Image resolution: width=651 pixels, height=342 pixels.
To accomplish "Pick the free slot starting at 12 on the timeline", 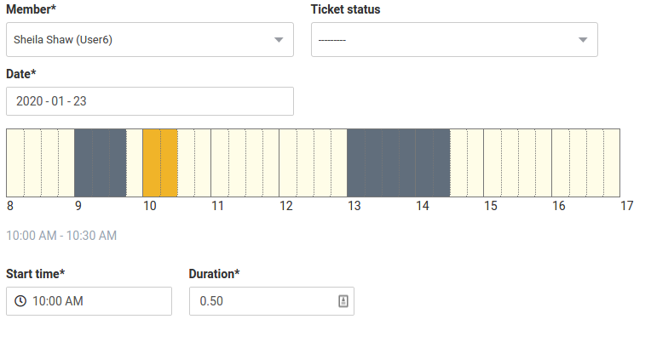I will coord(288,162).
